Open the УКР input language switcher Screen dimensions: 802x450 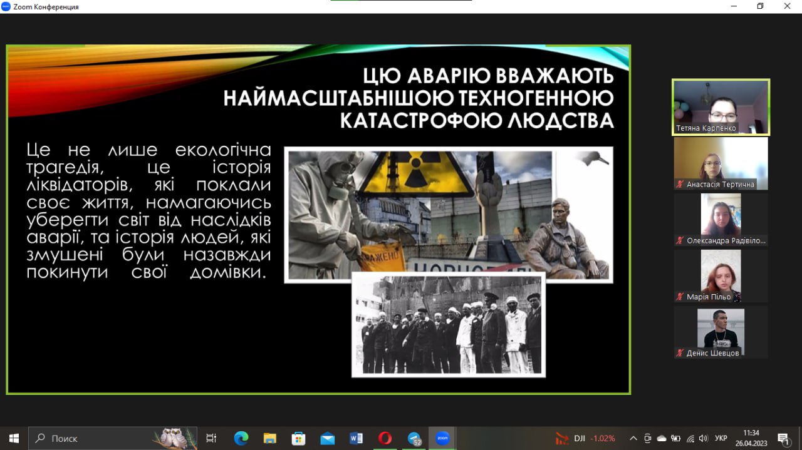coord(721,438)
